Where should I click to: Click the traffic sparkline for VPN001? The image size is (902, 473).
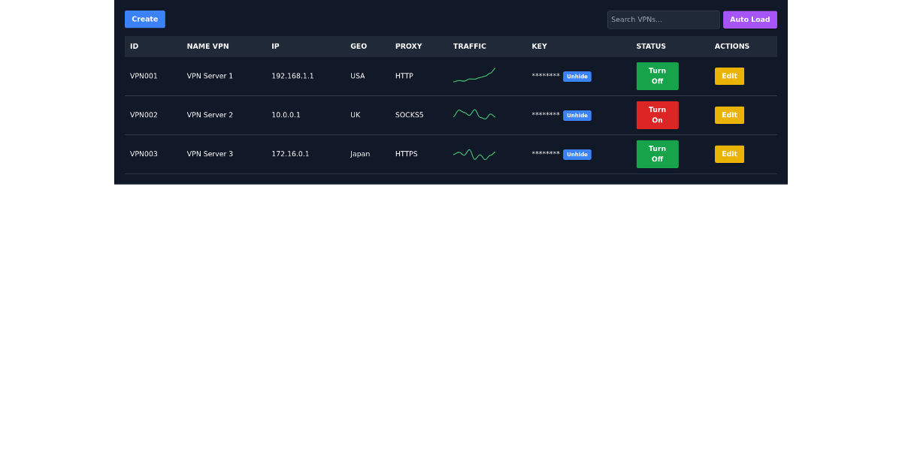(474, 76)
